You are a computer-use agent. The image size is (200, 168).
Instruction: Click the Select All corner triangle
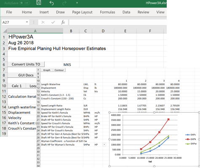pyautogui.click(x=5, y=31)
